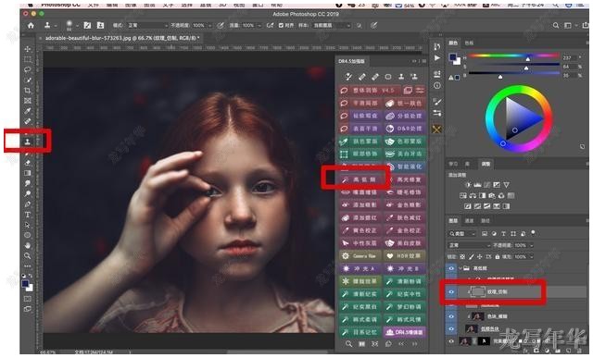This screenshot has height=358, width=593.
Task: Open the search icon in options bar
Action: 556,25
